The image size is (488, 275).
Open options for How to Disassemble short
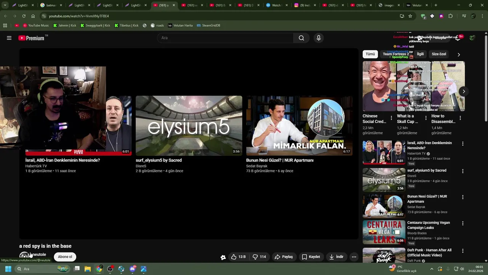pos(460,118)
